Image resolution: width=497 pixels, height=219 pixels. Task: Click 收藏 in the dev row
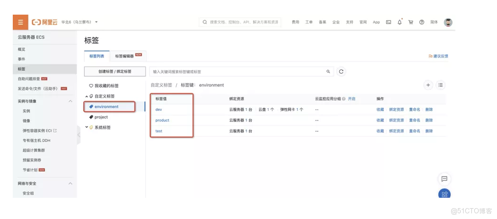point(380,109)
